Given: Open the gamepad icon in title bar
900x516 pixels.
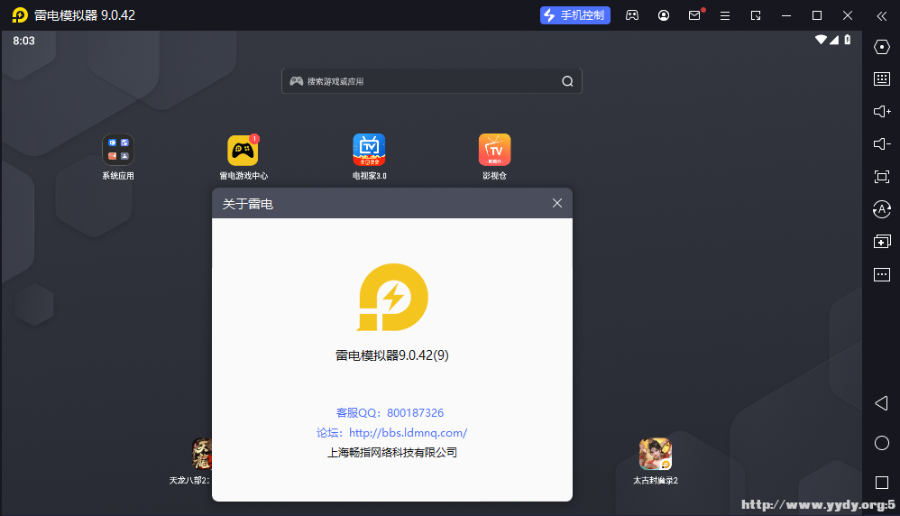Looking at the screenshot, I should (x=632, y=15).
